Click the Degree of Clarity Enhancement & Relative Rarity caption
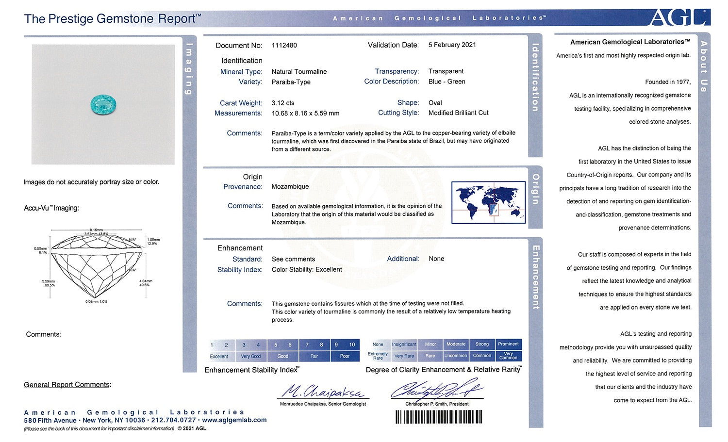Screen dimensions: 728x442 point(444,370)
